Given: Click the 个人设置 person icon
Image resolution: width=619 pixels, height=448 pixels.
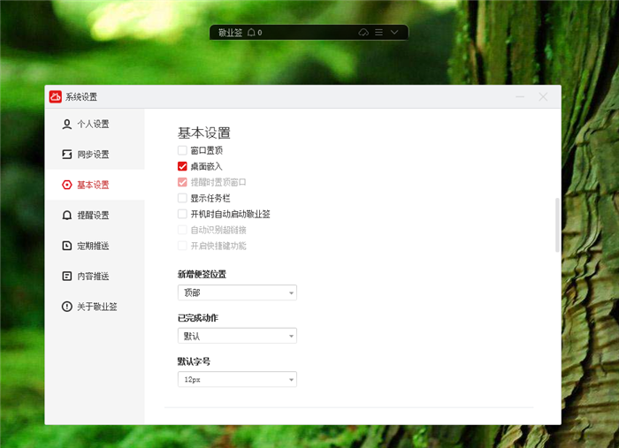Looking at the screenshot, I should click(x=66, y=125).
